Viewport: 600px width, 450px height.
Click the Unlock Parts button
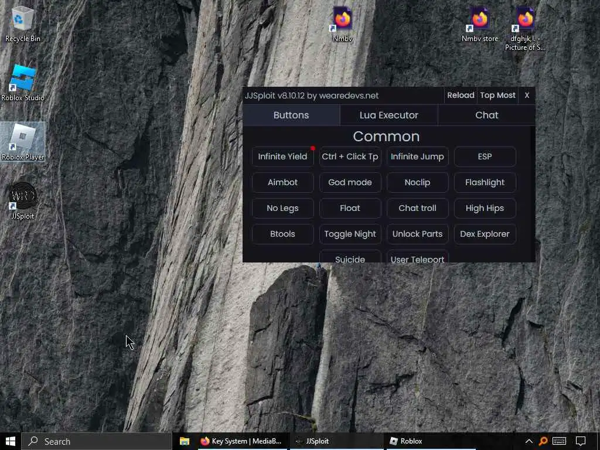pyautogui.click(x=417, y=234)
